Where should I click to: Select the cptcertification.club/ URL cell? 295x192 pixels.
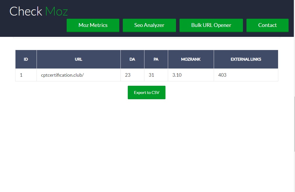click(79, 75)
